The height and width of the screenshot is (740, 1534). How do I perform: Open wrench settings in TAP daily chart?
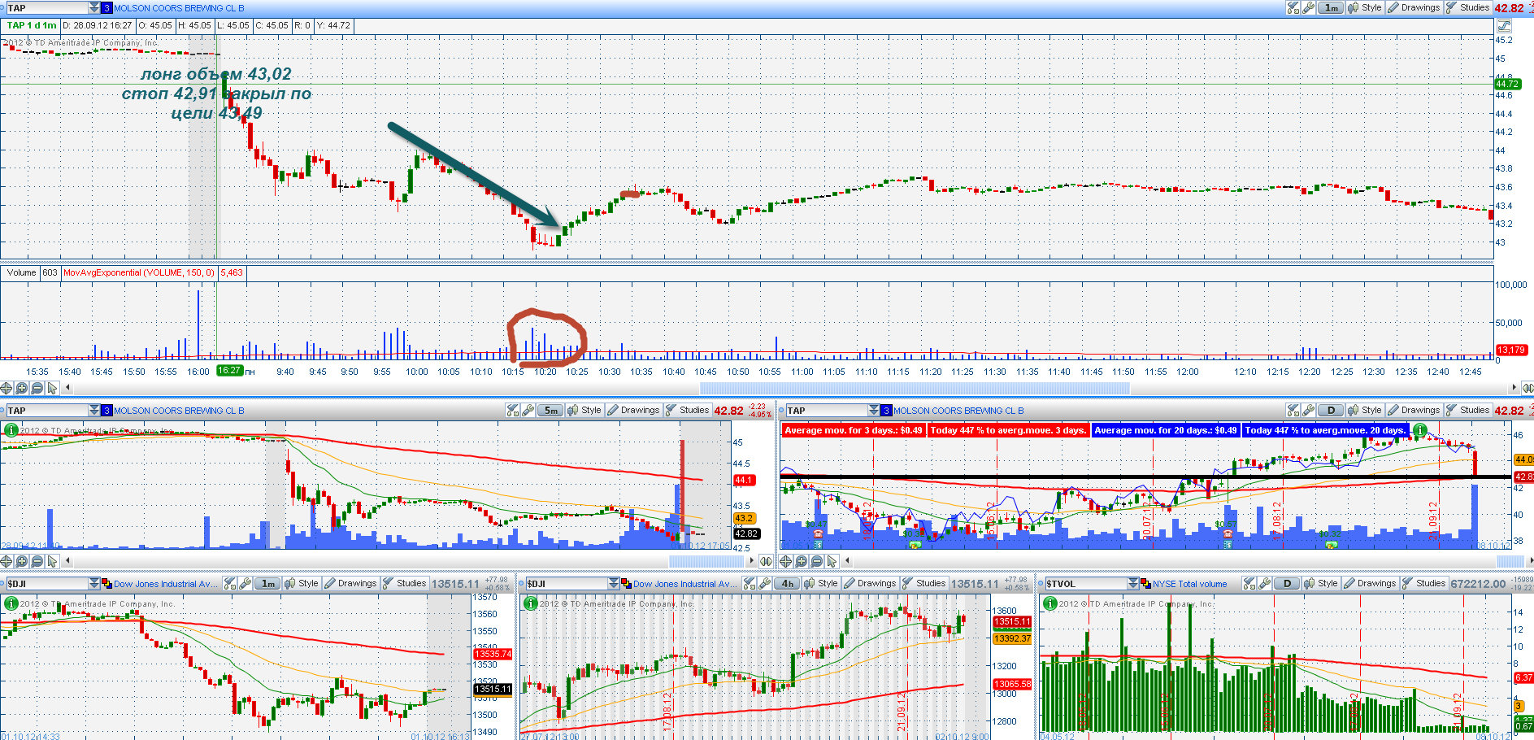click(x=1309, y=410)
